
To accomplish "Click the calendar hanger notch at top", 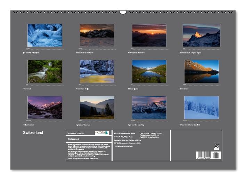I will [x=123, y=12].
